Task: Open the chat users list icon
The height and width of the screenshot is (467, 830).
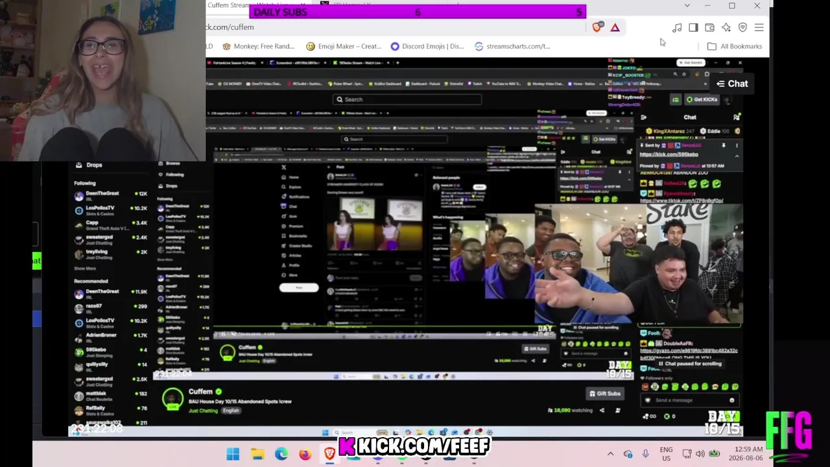Action: tap(736, 117)
